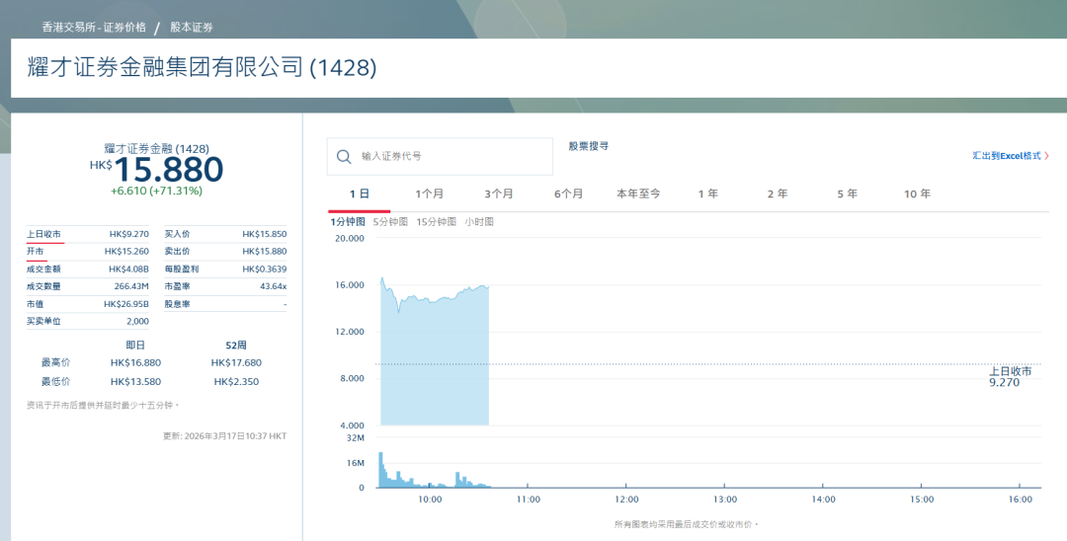Screen dimensions: 1067x541
Task: Switch to the 3个月 range tab
Action: [x=499, y=194]
